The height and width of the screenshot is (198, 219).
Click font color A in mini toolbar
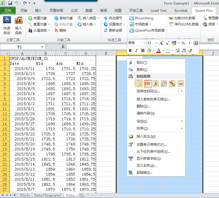tap(158, 50)
